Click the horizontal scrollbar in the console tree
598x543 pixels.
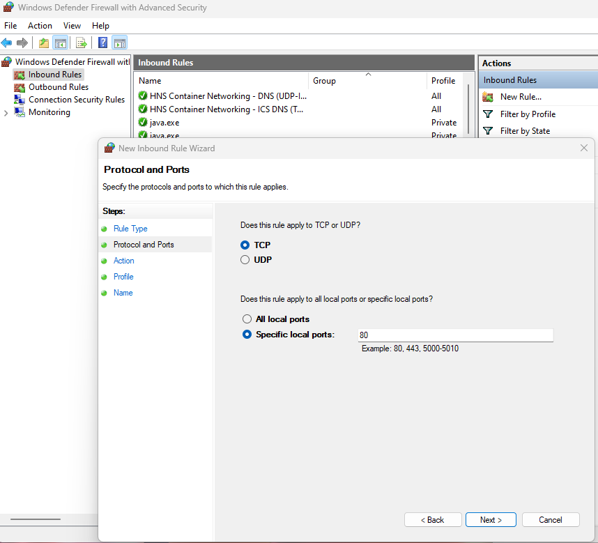point(35,519)
